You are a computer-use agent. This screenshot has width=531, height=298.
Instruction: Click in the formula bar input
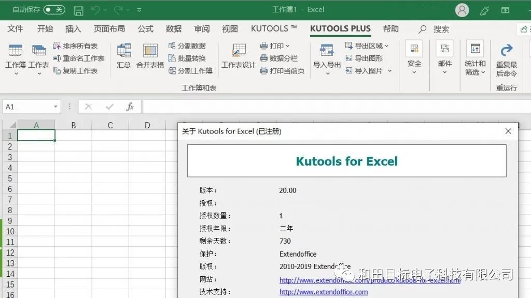click(337, 107)
